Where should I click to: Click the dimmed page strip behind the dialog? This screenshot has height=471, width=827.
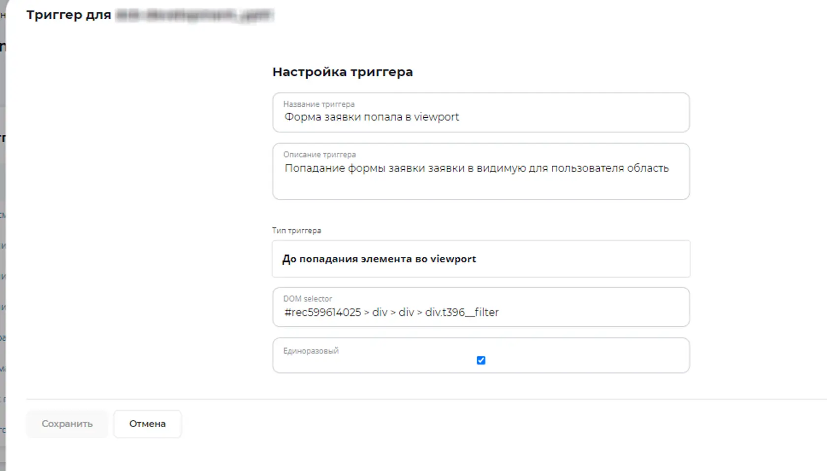pyautogui.click(x=2, y=236)
